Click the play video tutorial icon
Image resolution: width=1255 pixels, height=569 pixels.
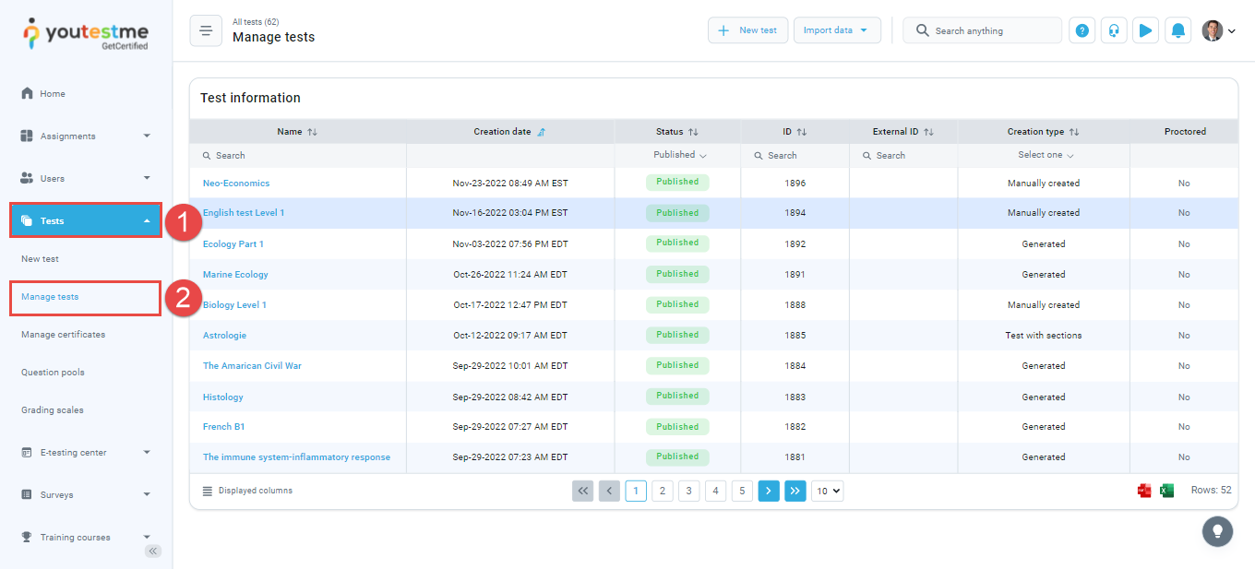point(1145,30)
